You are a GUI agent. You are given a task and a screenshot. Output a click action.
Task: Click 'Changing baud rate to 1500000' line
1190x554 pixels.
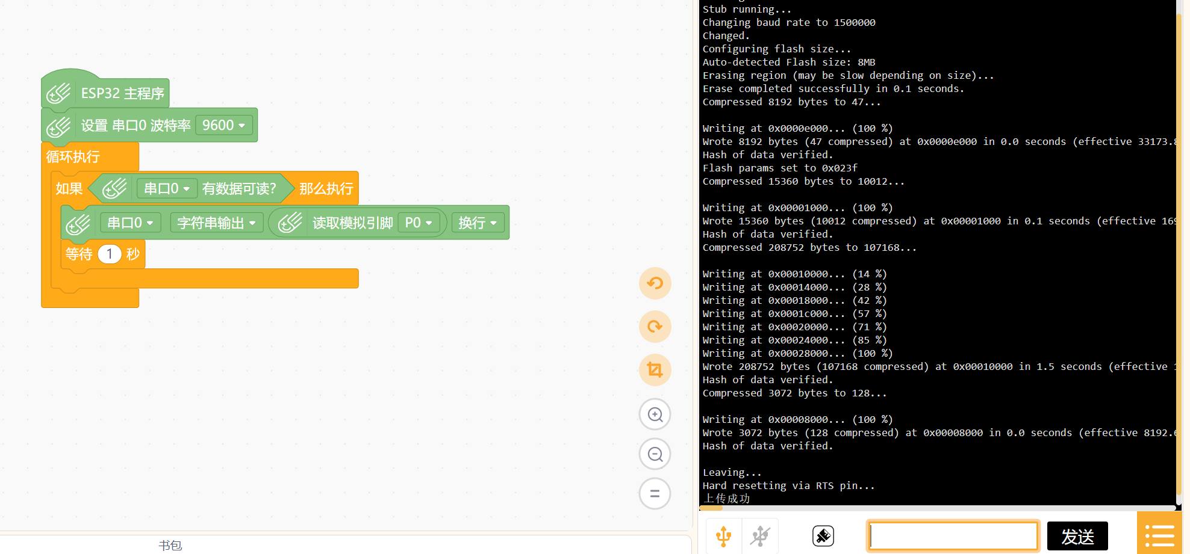[x=789, y=22]
